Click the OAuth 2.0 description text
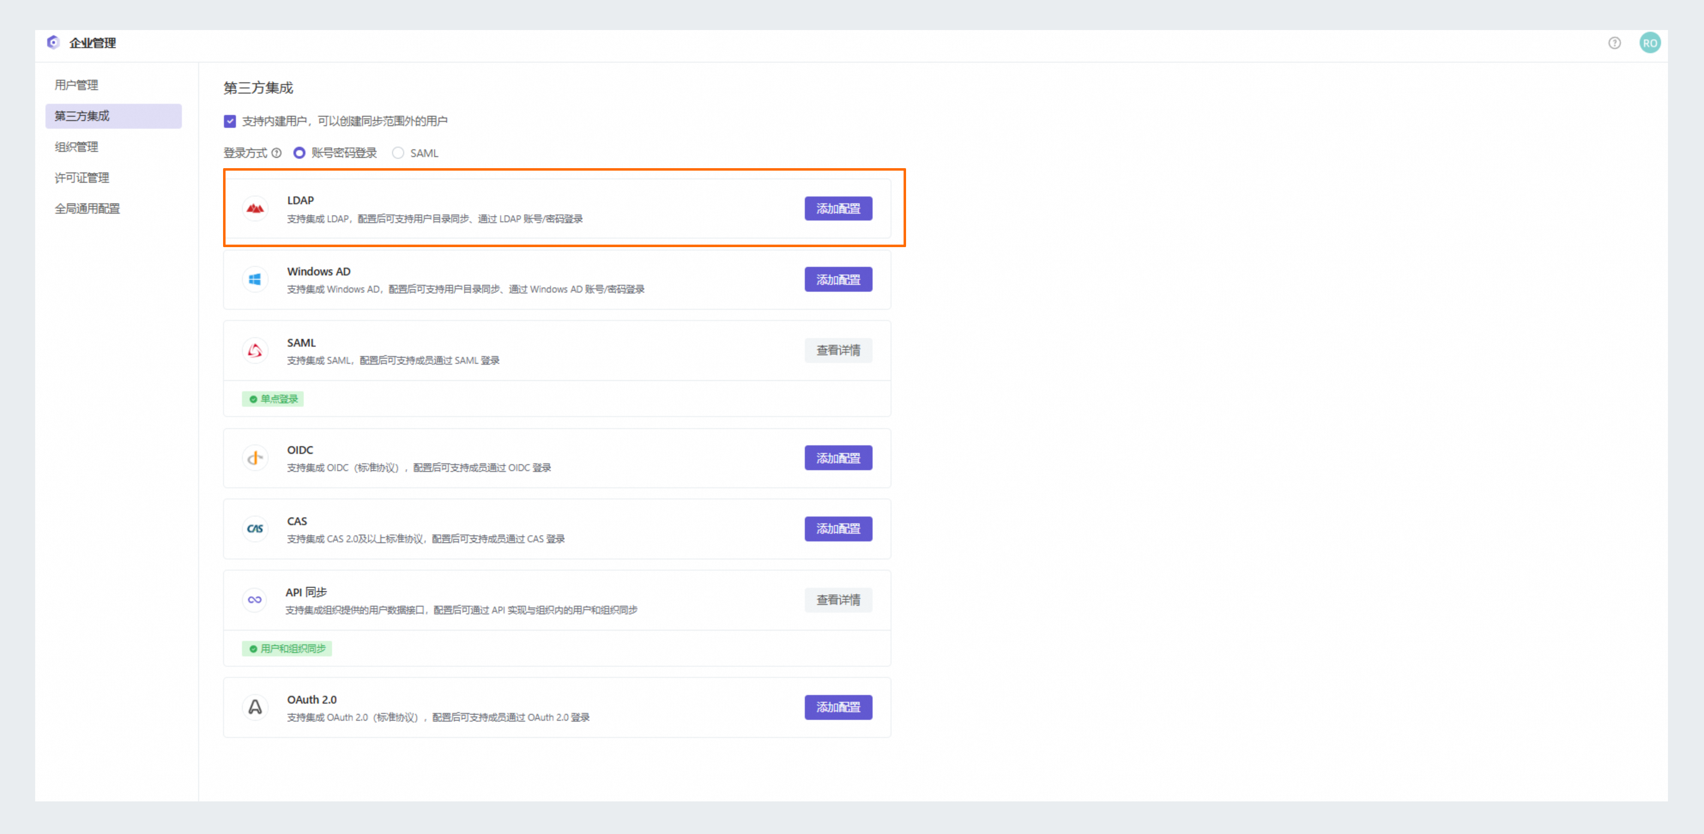This screenshot has height=834, width=1704. tap(438, 718)
